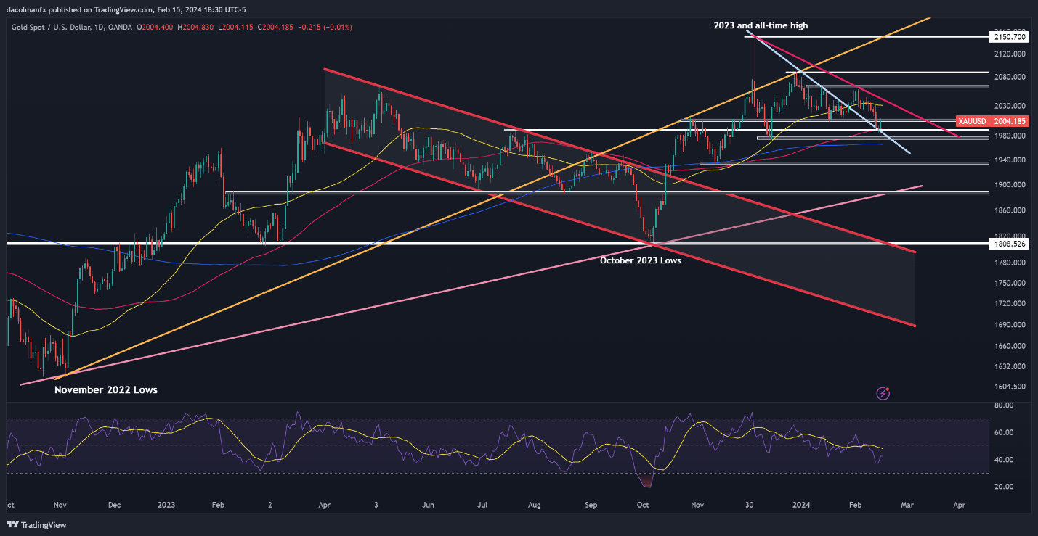
Task: Click the Jun label on the time axis
Action: click(x=429, y=504)
